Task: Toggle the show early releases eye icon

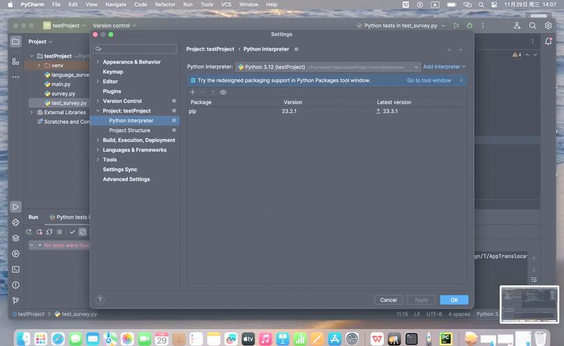Action: click(x=223, y=92)
